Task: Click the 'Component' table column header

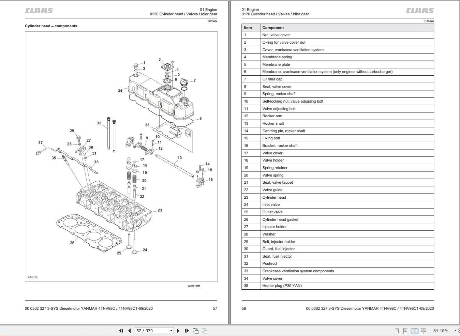Action: pyautogui.click(x=347, y=28)
